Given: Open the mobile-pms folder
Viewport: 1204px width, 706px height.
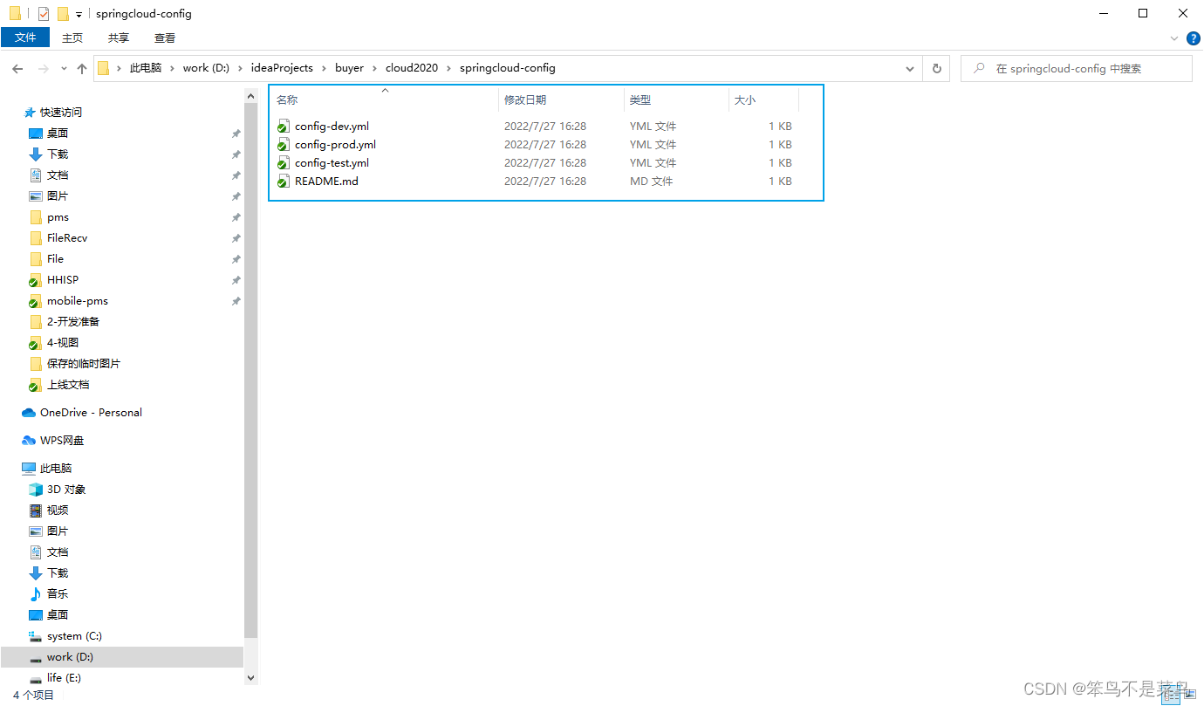Looking at the screenshot, I should [78, 301].
